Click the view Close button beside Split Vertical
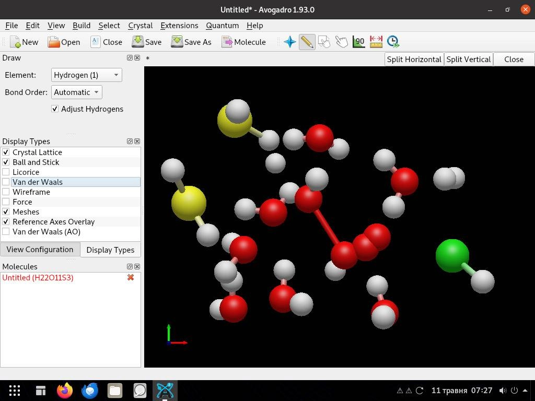The height and width of the screenshot is (401, 535). [514, 60]
